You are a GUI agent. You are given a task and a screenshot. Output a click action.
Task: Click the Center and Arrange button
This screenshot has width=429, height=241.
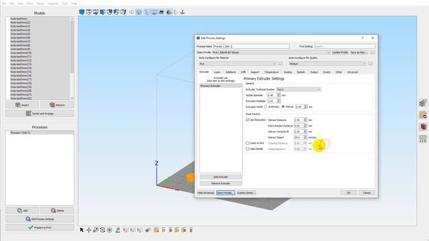[40, 113]
